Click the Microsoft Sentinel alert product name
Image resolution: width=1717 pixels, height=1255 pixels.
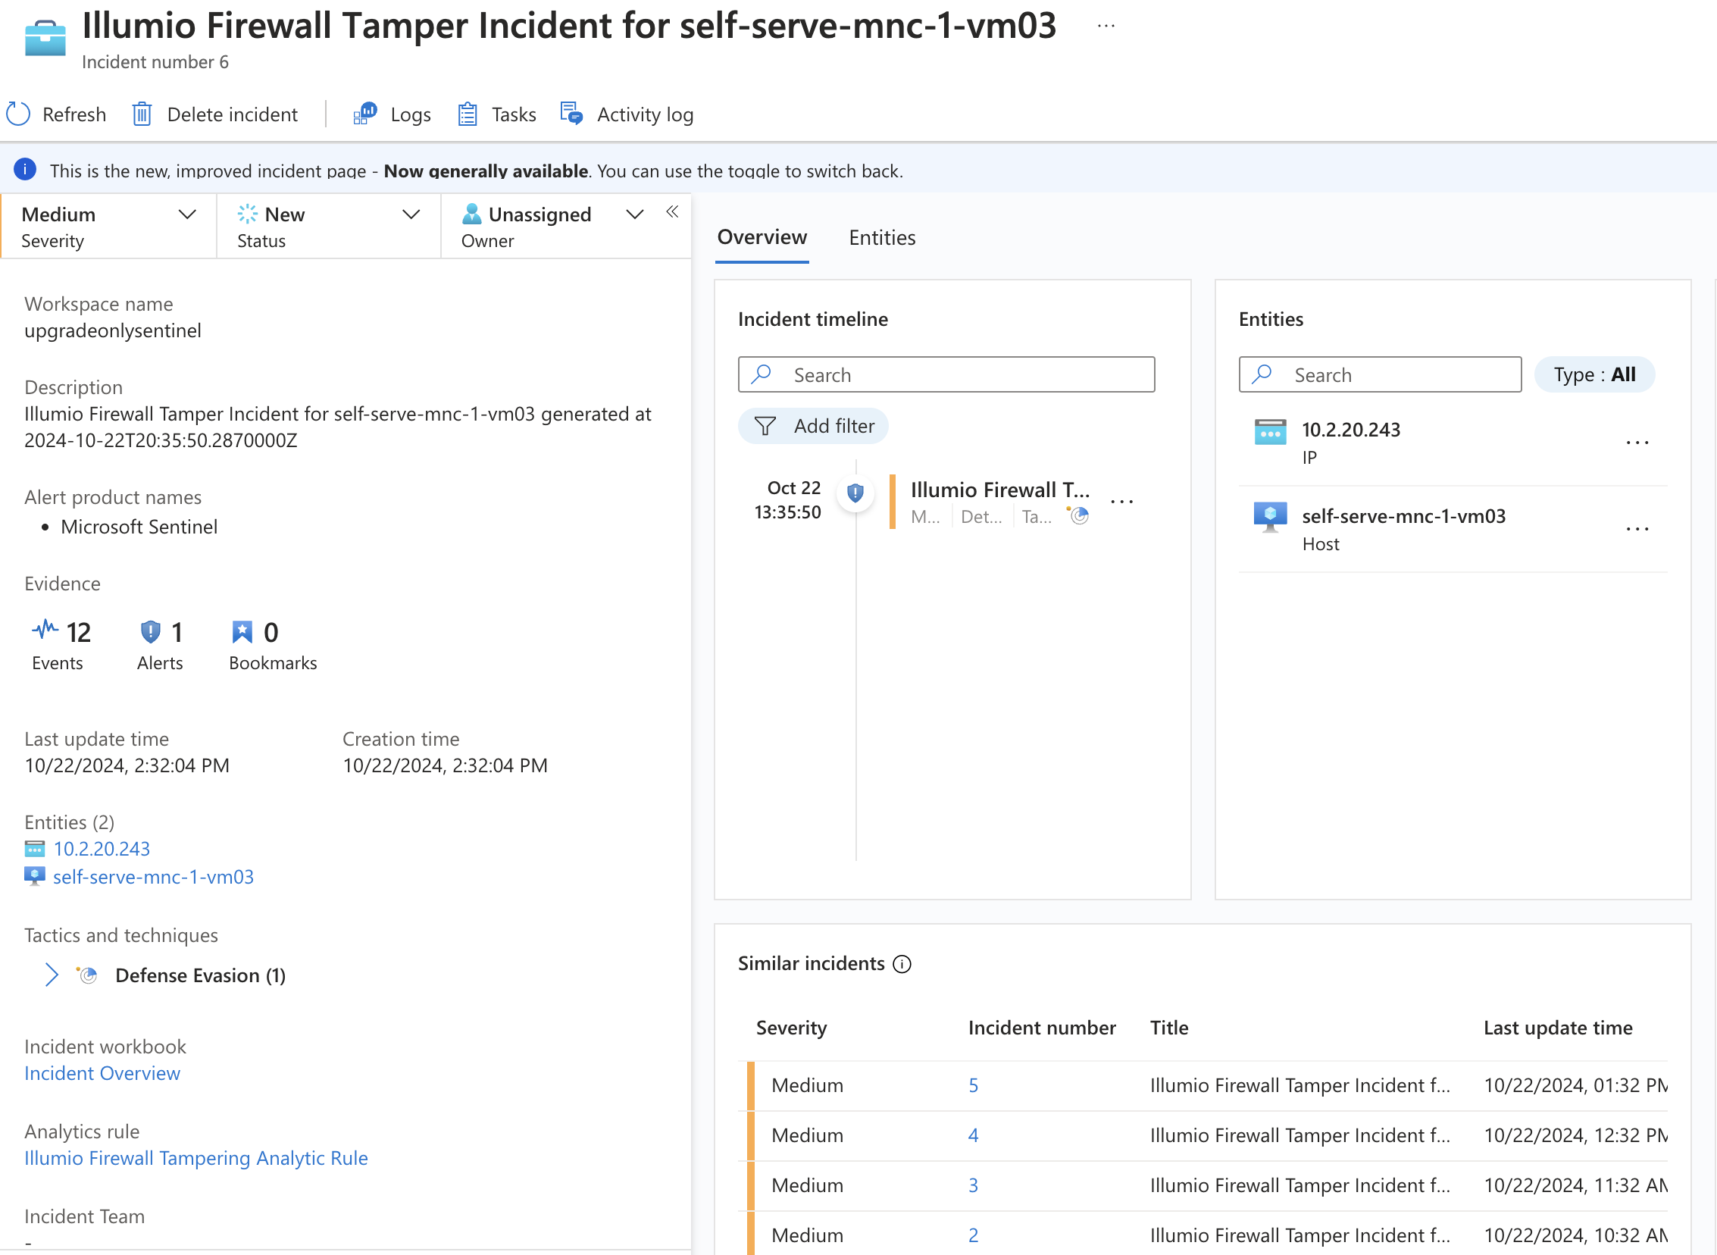click(139, 527)
